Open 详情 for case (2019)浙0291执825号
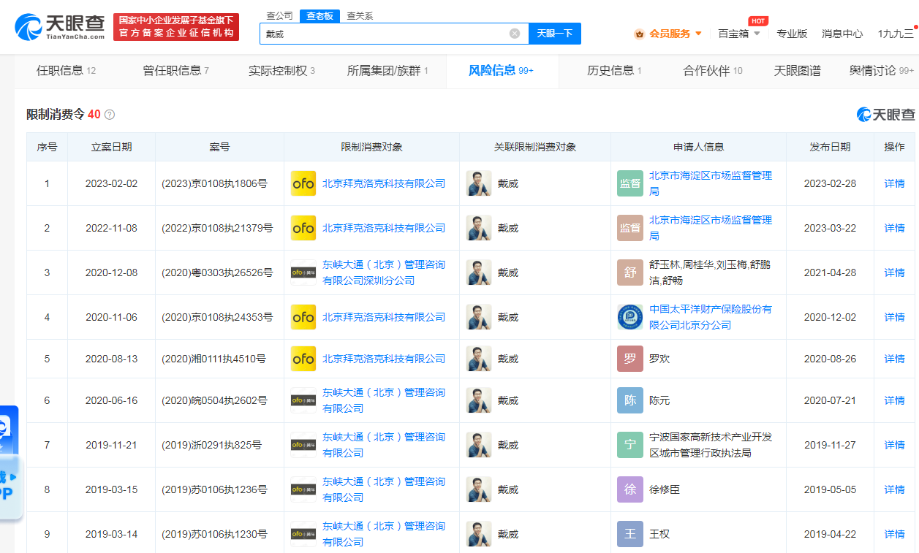This screenshot has width=919, height=553. click(895, 445)
